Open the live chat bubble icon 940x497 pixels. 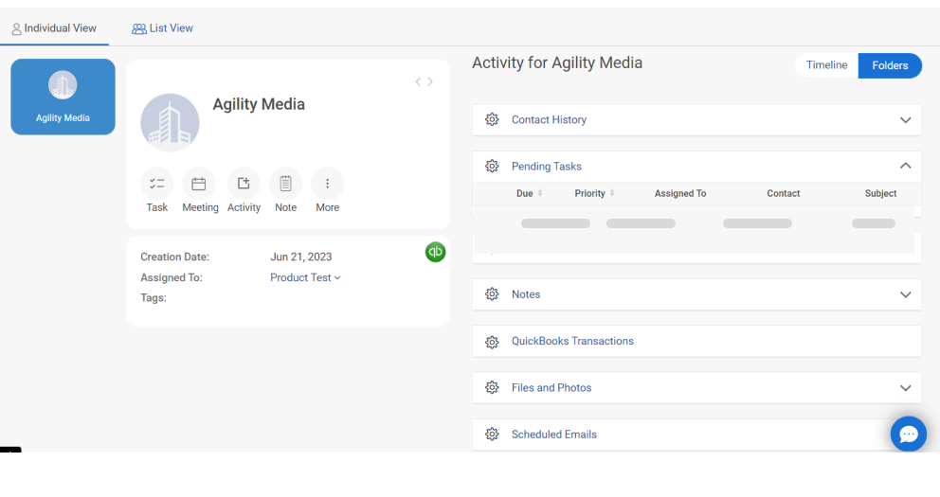click(x=908, y=434)
